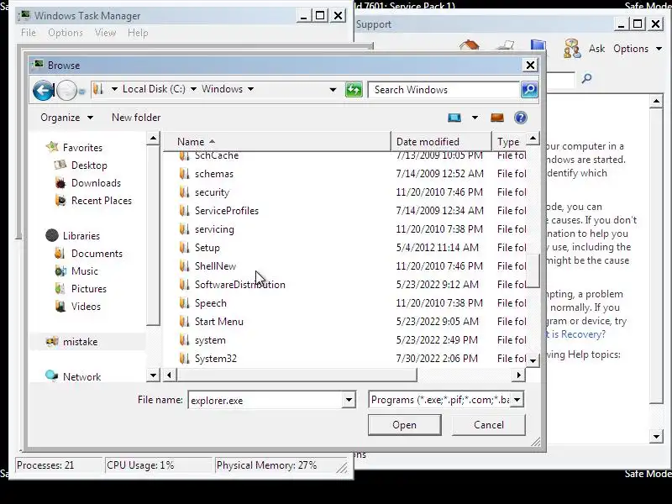Sort by the Name column header
Screen dimensions: 672x504
pos(276,141)
